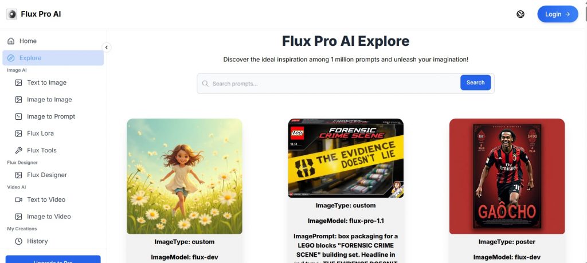The image size is (587, 263).
Task: Click the blue Search button
Action: pos(475,83)
